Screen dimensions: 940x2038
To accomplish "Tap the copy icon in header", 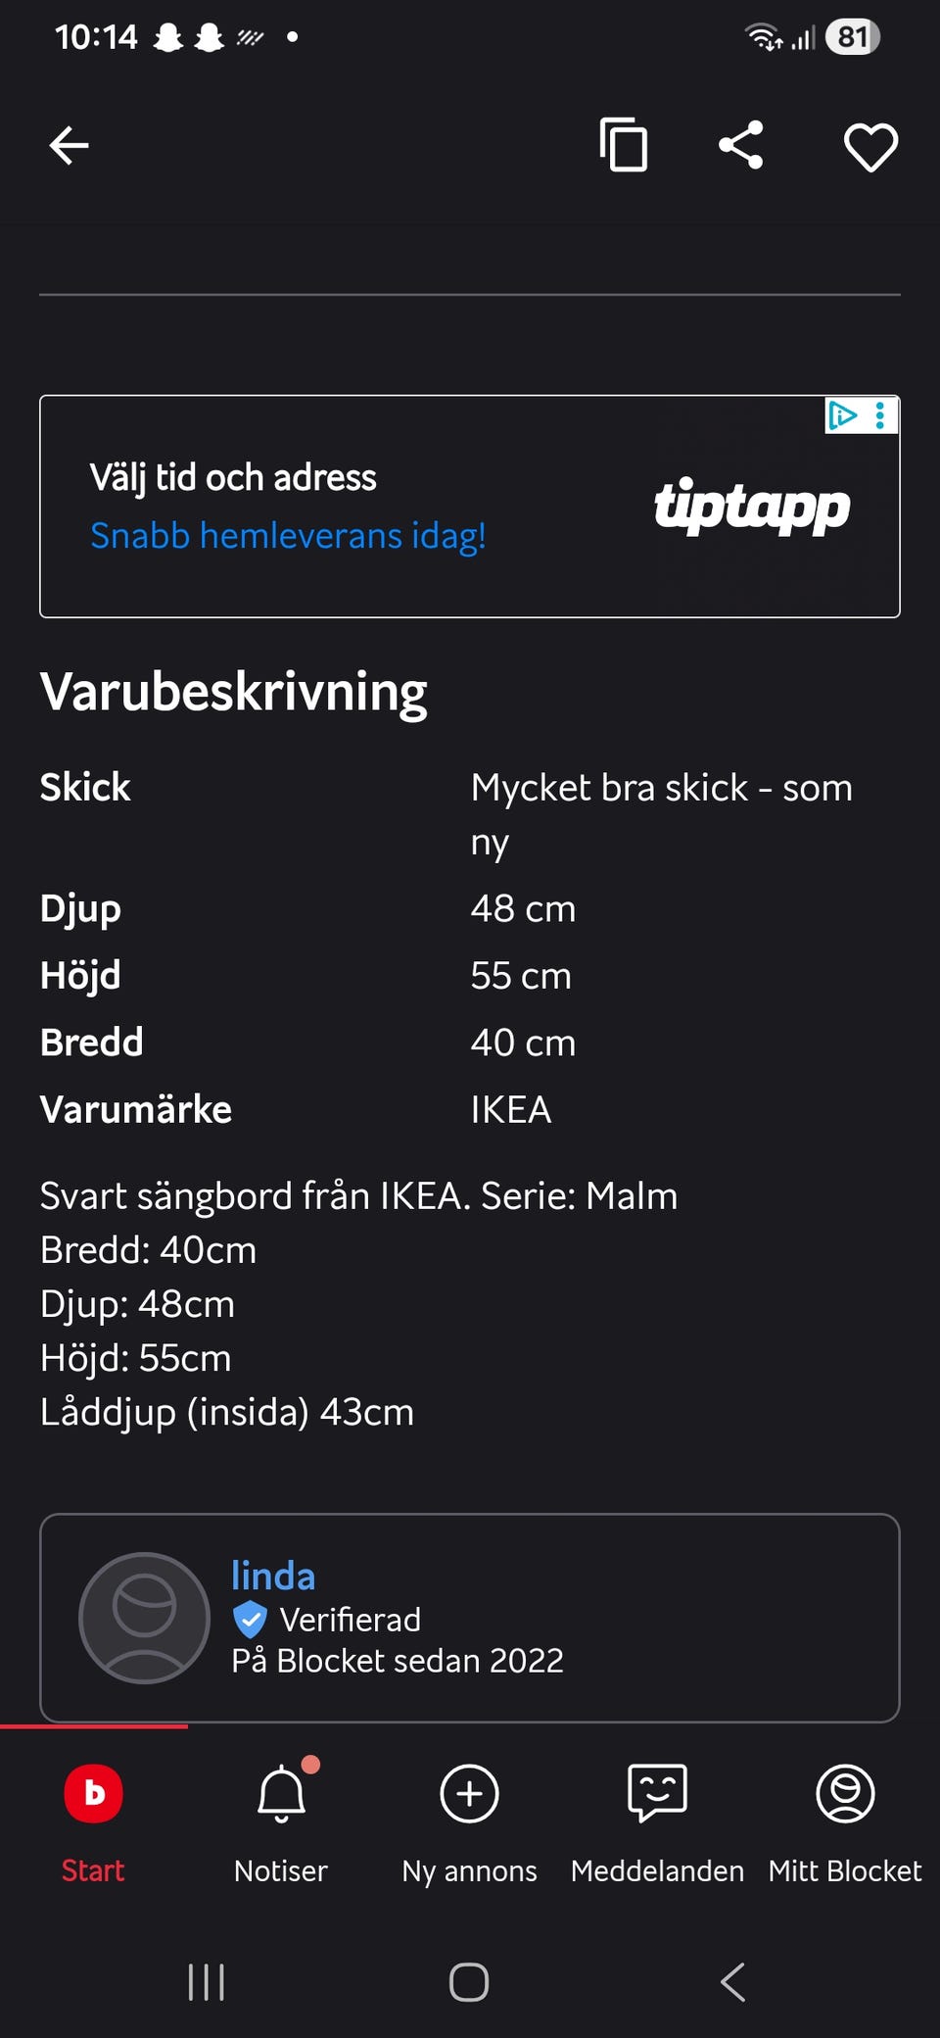I will pyautogui.click(x=624, y=146).
